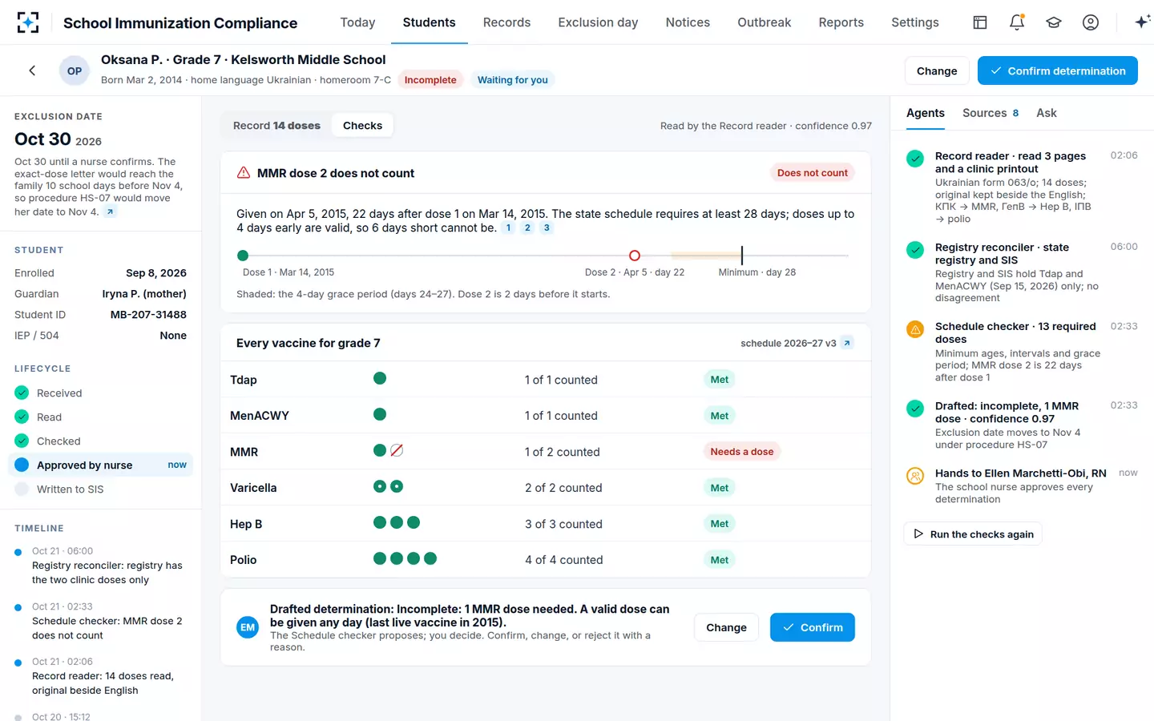Open the Outbreak tab

point(764,22)
